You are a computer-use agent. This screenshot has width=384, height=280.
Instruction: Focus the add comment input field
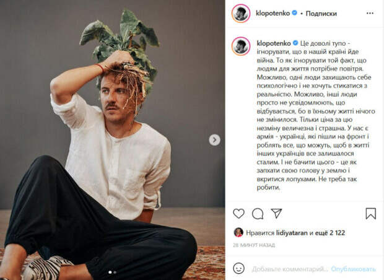(290, 269)
